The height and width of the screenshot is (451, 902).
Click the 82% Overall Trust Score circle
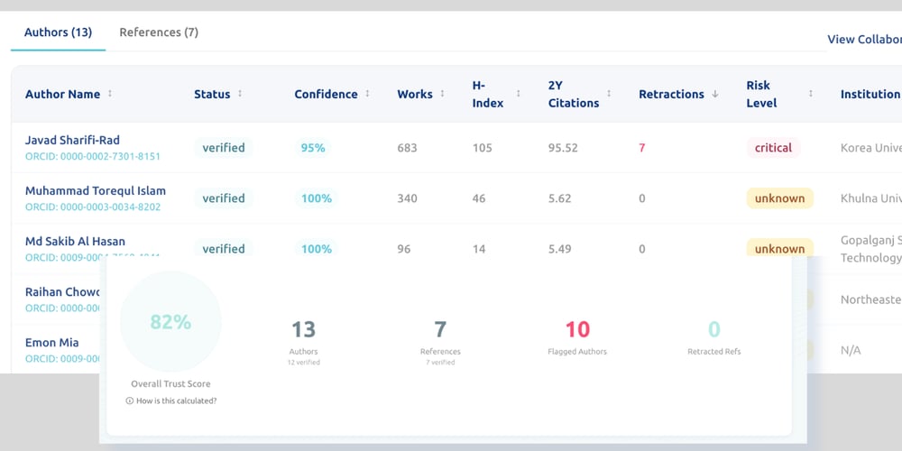(170, 322)
